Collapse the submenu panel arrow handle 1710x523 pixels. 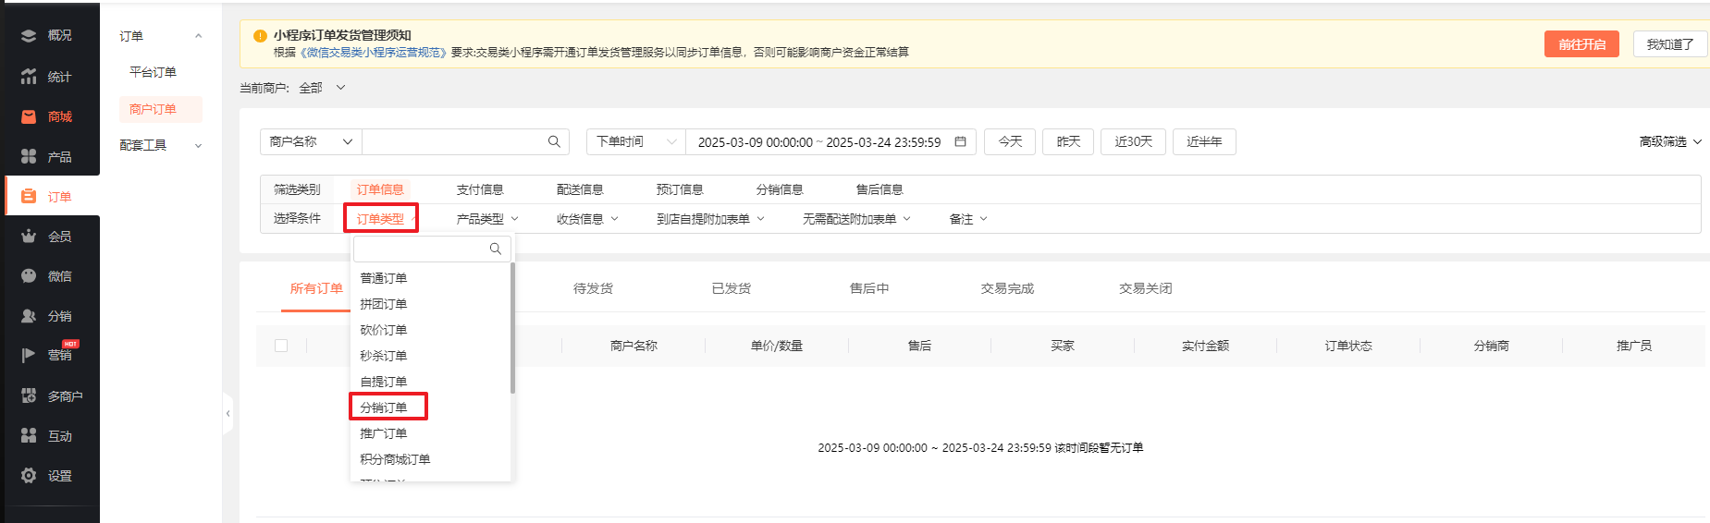click(x=228, y=413)
